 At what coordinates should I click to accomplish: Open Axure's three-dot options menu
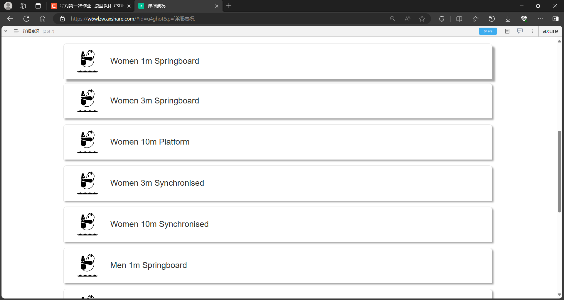tap(532, 31)
